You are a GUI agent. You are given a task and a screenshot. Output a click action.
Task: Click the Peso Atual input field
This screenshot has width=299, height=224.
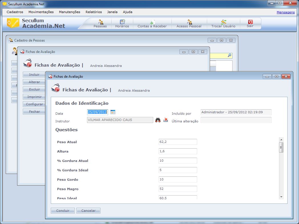(178, 142)
